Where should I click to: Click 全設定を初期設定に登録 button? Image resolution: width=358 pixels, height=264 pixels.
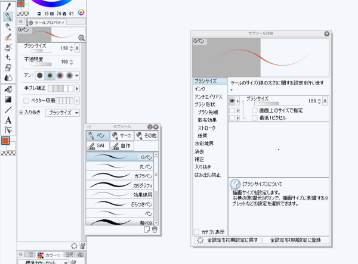point(296,240)
